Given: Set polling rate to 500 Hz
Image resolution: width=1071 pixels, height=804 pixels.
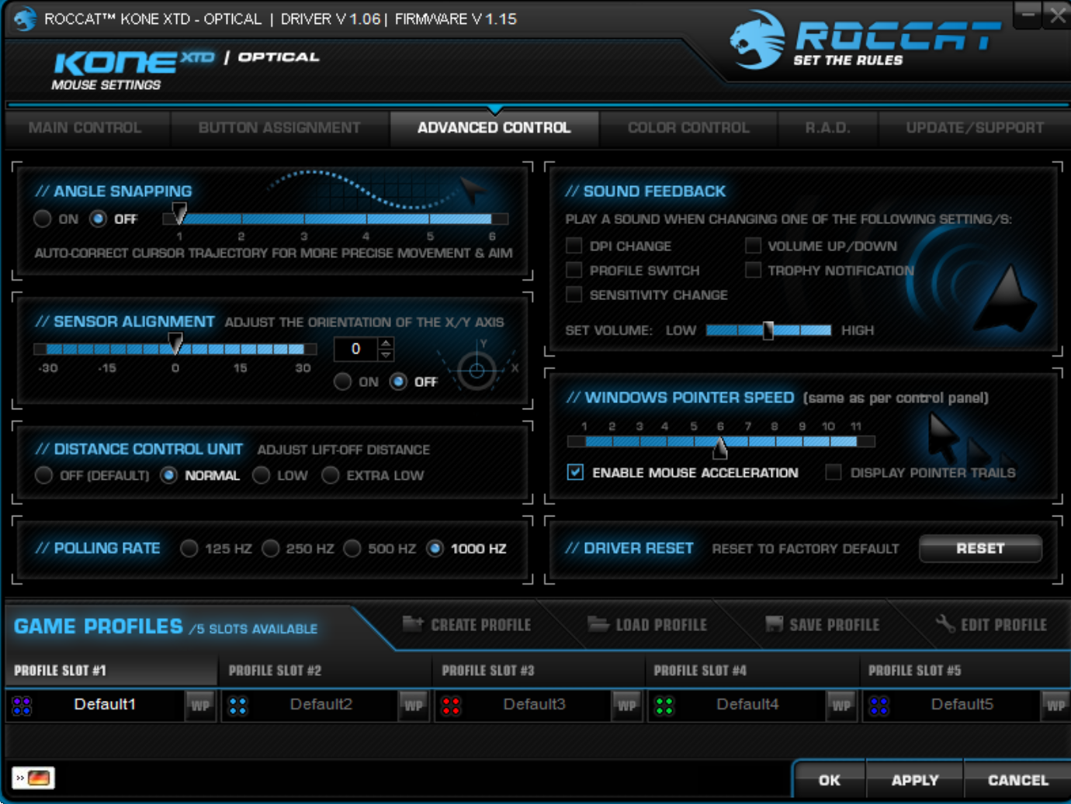Looking at the screenshot, I should [352, 549].
